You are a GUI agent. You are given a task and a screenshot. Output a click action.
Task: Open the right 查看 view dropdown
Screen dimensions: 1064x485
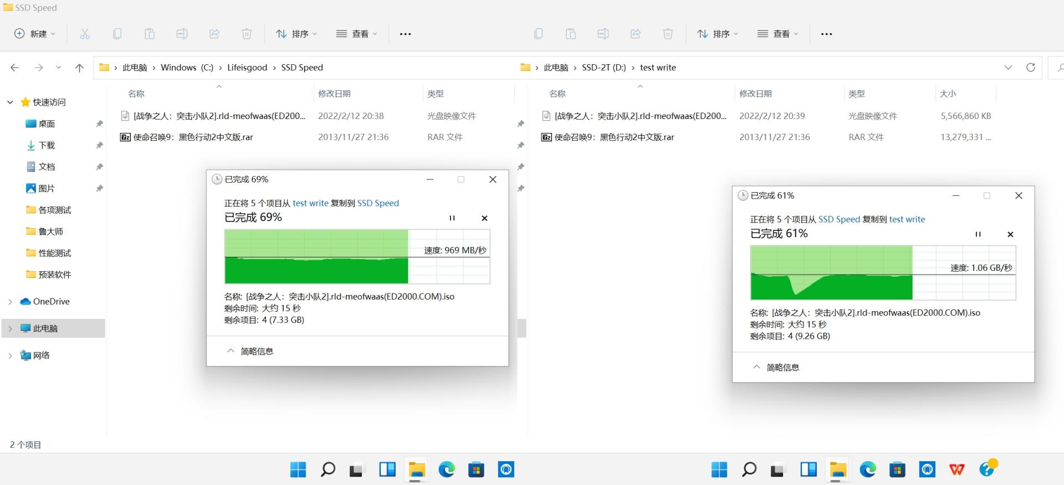point(778,34)
